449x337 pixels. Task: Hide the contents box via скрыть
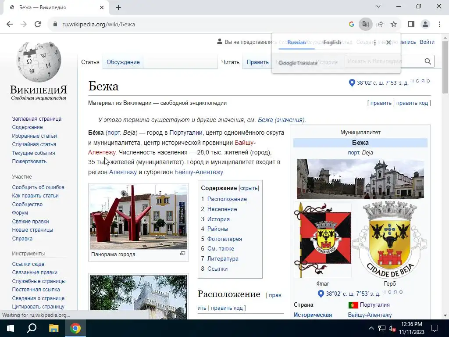click(249, 188)
